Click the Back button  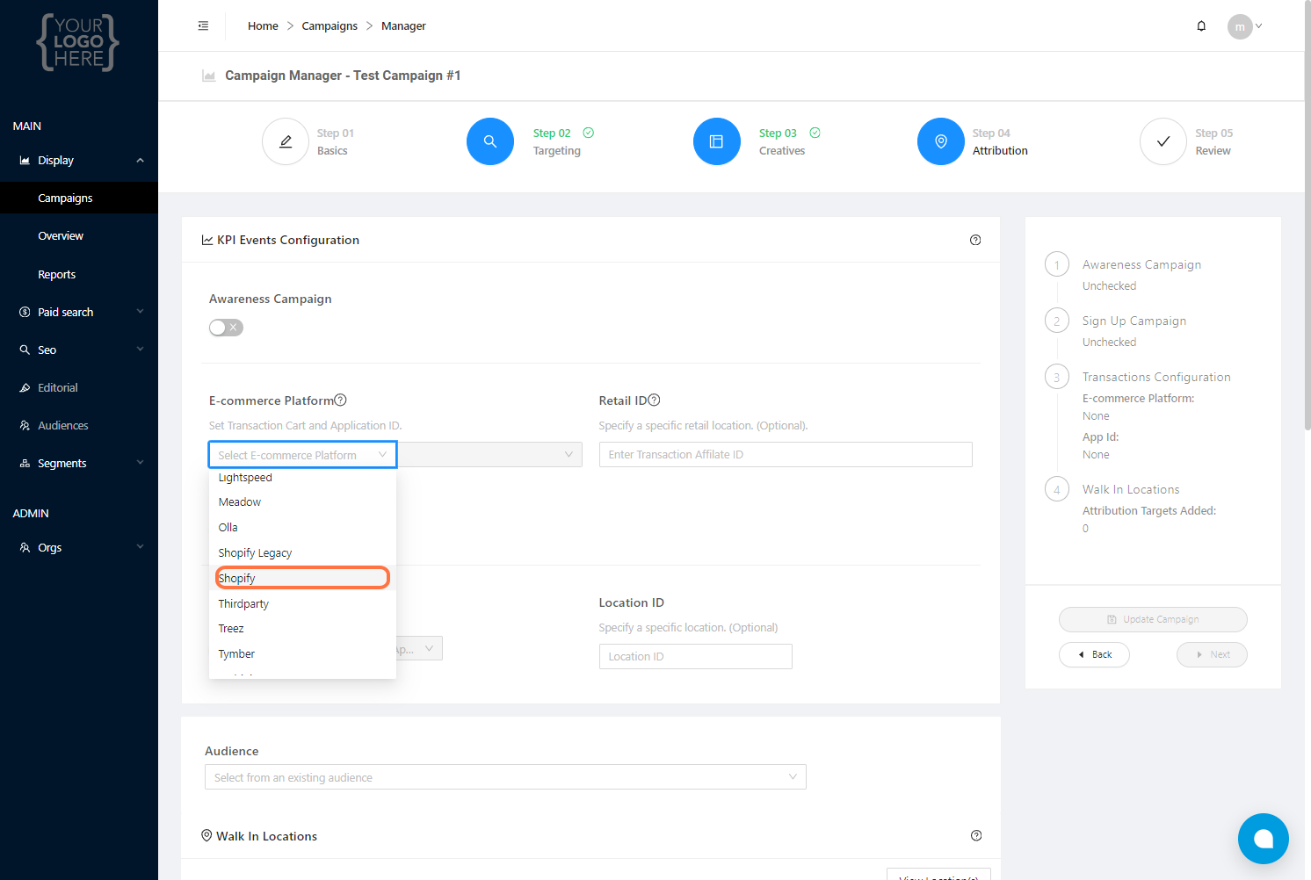point(1094,654)
